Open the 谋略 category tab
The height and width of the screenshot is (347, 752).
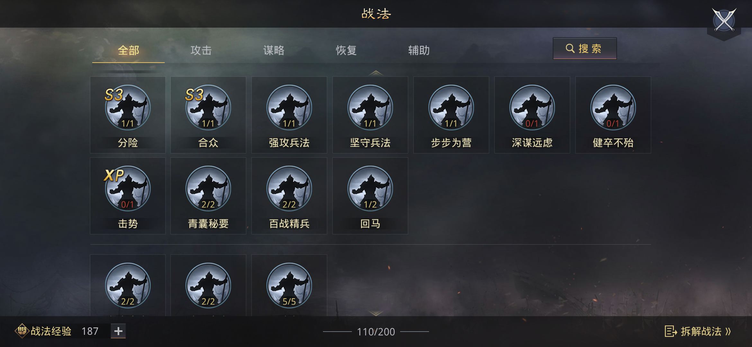[274, 50]
